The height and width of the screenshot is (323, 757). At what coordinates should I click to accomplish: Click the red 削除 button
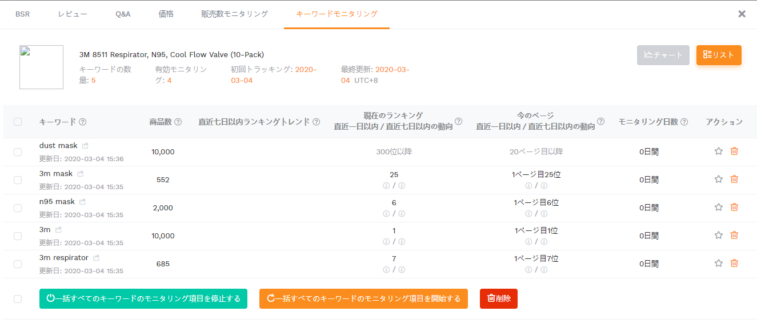(x=498, y=298)
